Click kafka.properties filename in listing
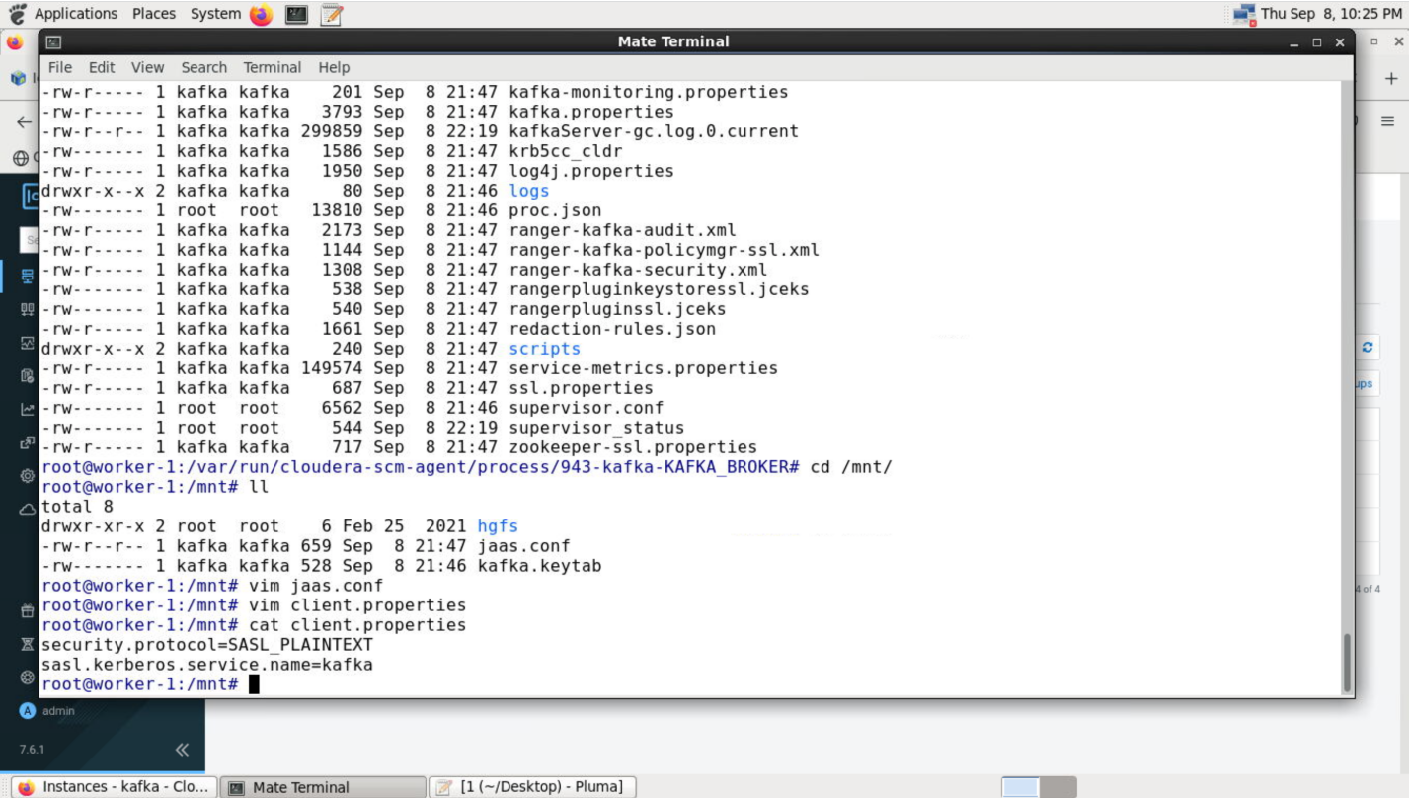Screen dimensions: 1409x798 pos(591,112)
